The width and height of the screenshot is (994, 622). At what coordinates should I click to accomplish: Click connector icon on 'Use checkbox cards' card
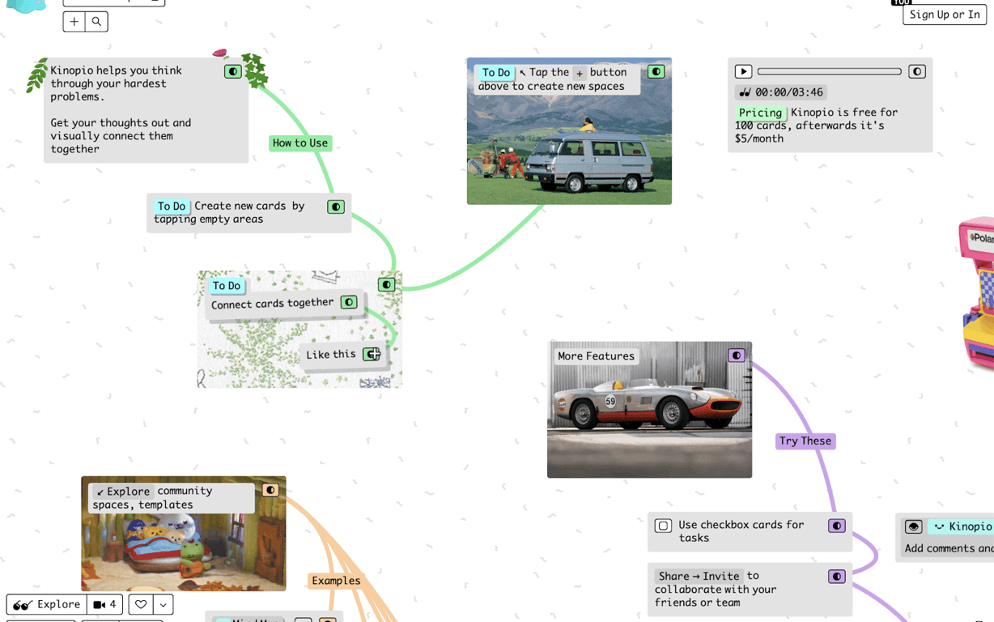[837, 526]
